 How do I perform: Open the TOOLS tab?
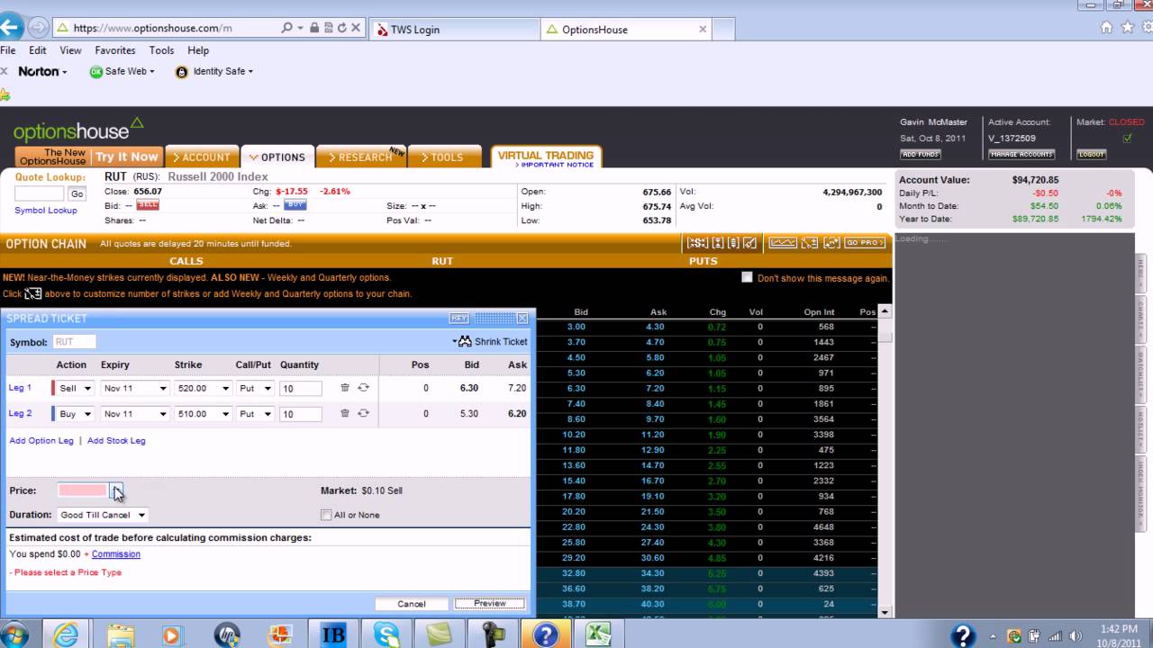click(x=445, y=157)
